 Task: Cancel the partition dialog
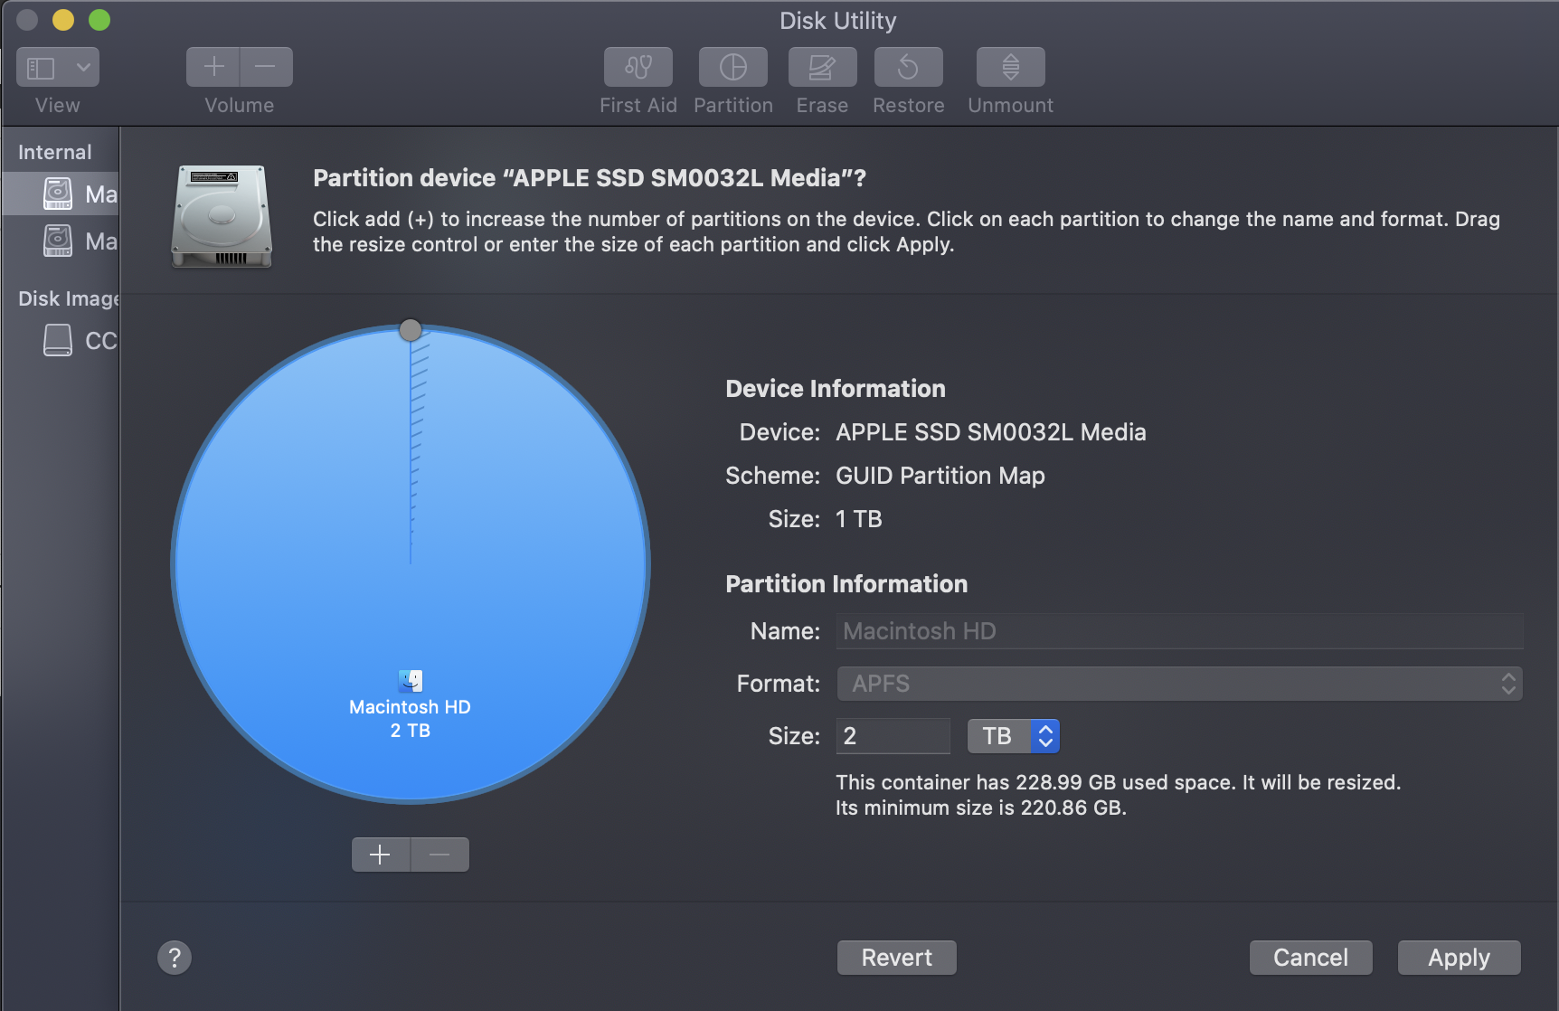tap(1310, 957)
